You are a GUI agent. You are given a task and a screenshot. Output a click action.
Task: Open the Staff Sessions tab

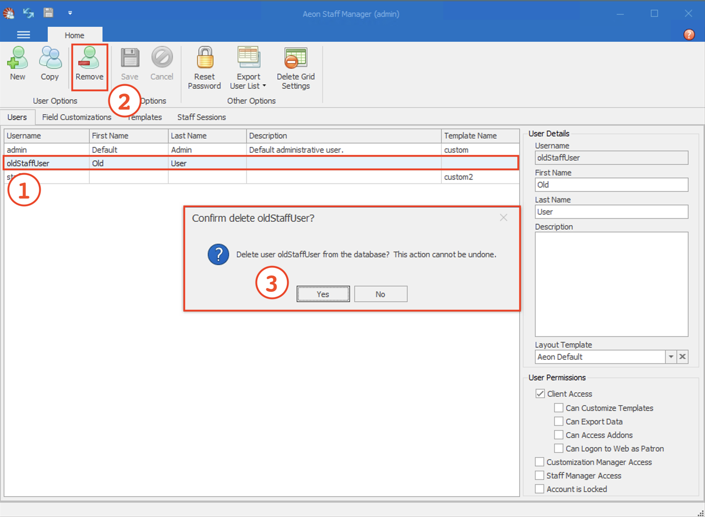201,117
